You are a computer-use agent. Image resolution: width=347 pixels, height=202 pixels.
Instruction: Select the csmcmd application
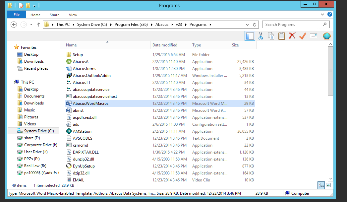(160, 145)
